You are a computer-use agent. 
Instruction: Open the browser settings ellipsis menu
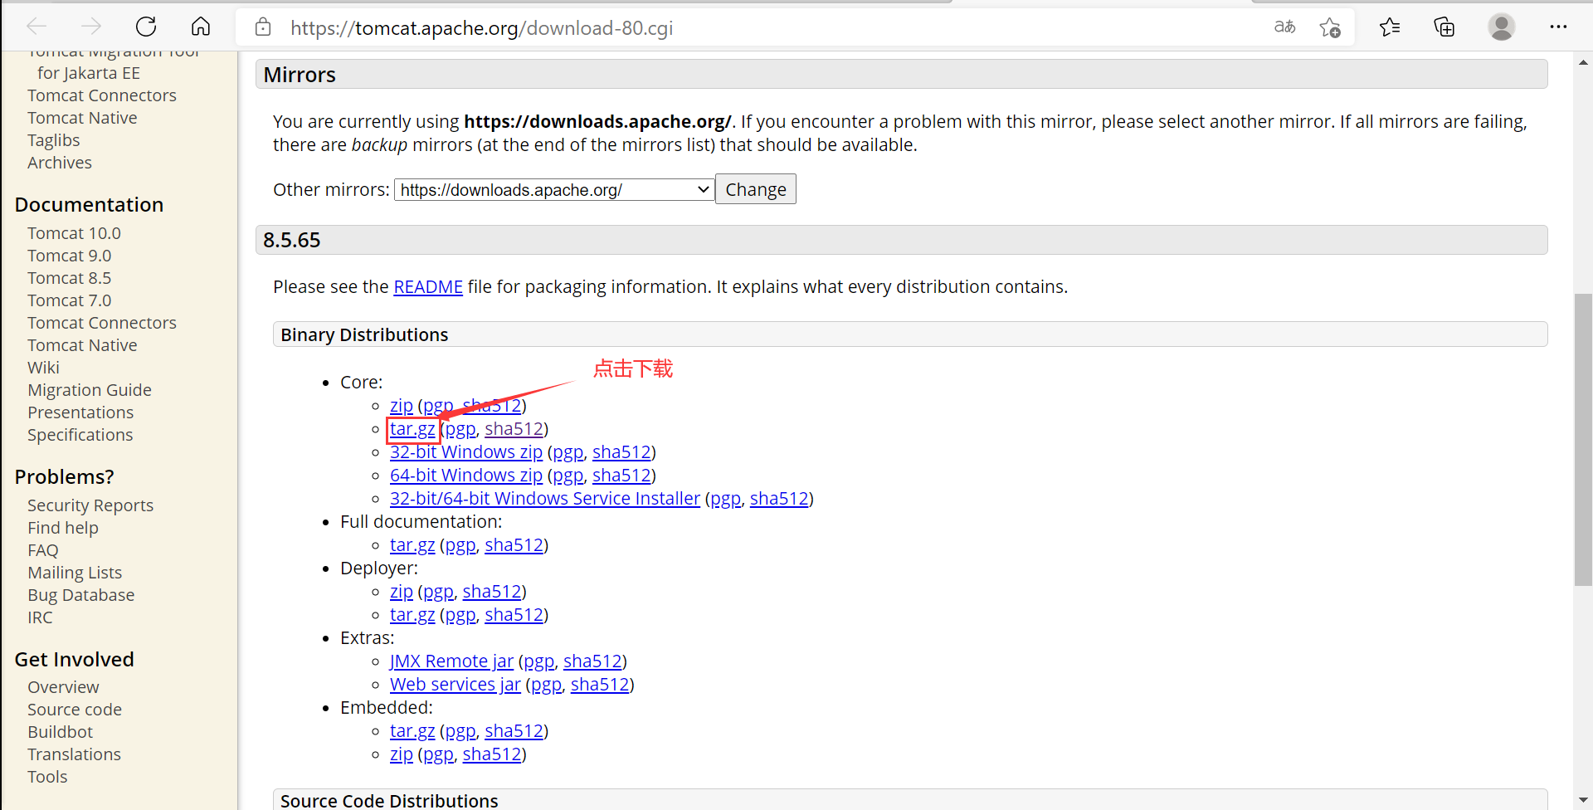coord(1558,27)
